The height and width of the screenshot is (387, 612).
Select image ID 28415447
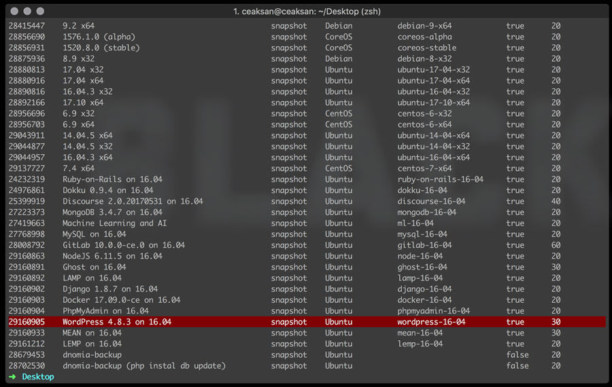(x=27, y=26)
